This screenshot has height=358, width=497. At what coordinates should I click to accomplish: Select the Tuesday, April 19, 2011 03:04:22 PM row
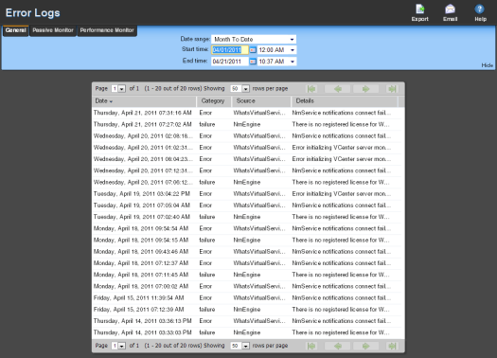coord(246,194)
